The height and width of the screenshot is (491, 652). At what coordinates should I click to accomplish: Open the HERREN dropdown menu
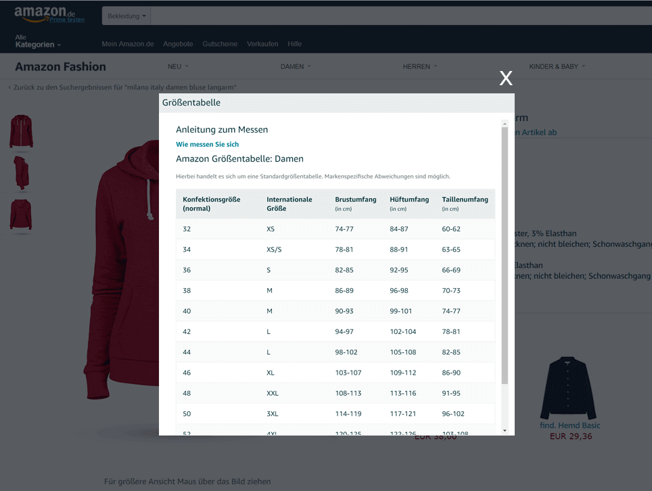click(x=420, y=66)
